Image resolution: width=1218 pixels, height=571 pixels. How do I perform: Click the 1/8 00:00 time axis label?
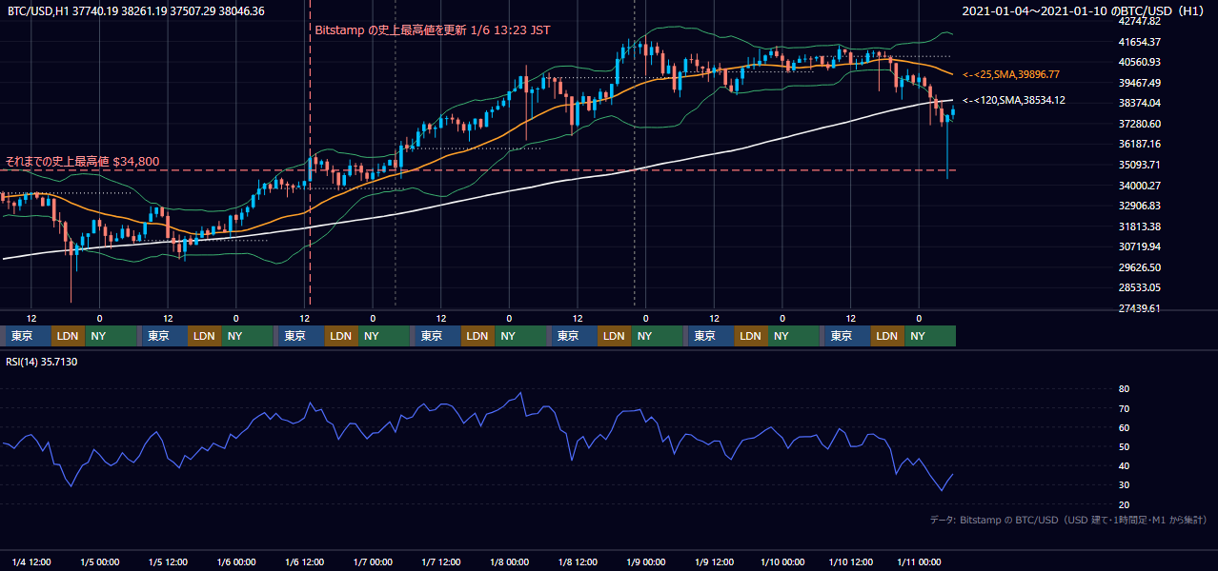(510, 561)
